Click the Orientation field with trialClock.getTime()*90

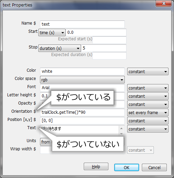coord(82,112)
